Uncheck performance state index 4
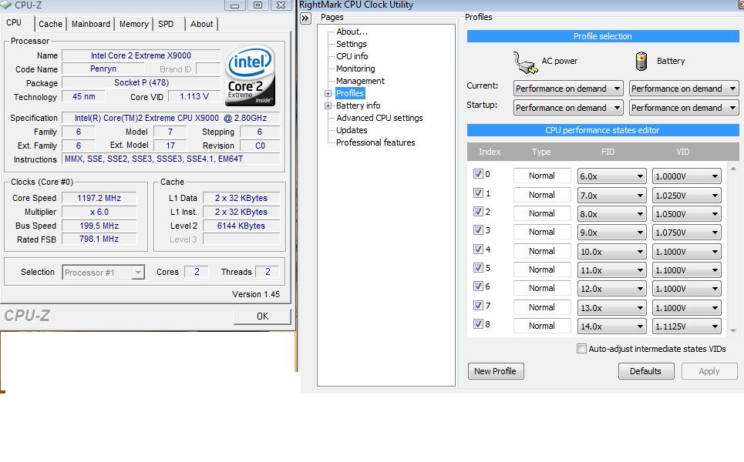This screenshot has width=744, height=462. pyautogui.click(x=478, y=249)
